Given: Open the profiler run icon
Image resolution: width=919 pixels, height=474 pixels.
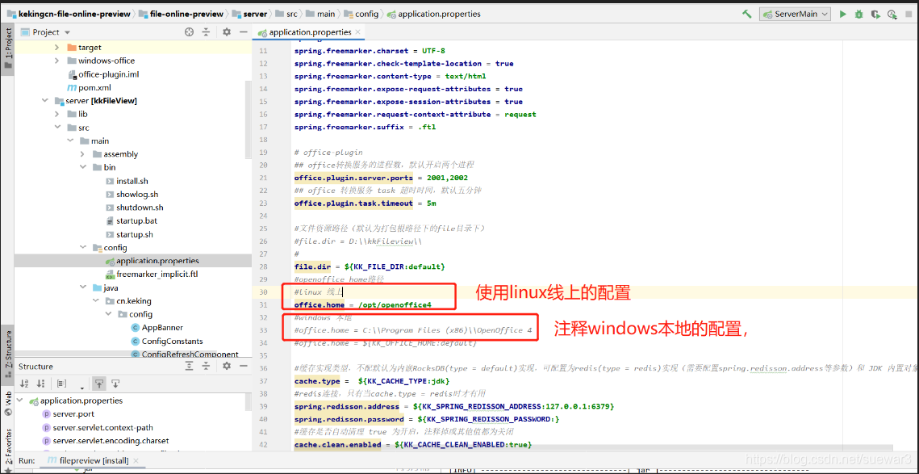Looking at the screenshot, I should [892, 14].
